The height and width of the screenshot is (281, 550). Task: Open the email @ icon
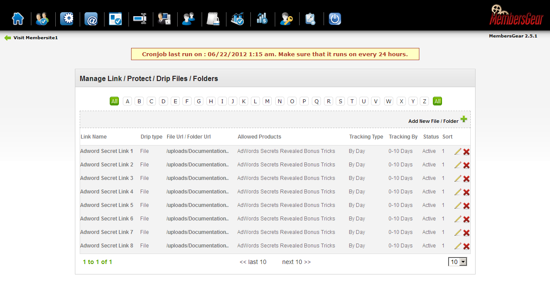tap(91, 19)
